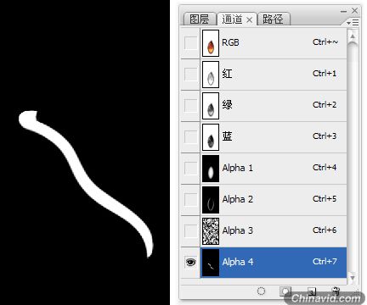Screen dimensions: 367x305
Task: Click load channel as selection icon
Action: point(261,291)
